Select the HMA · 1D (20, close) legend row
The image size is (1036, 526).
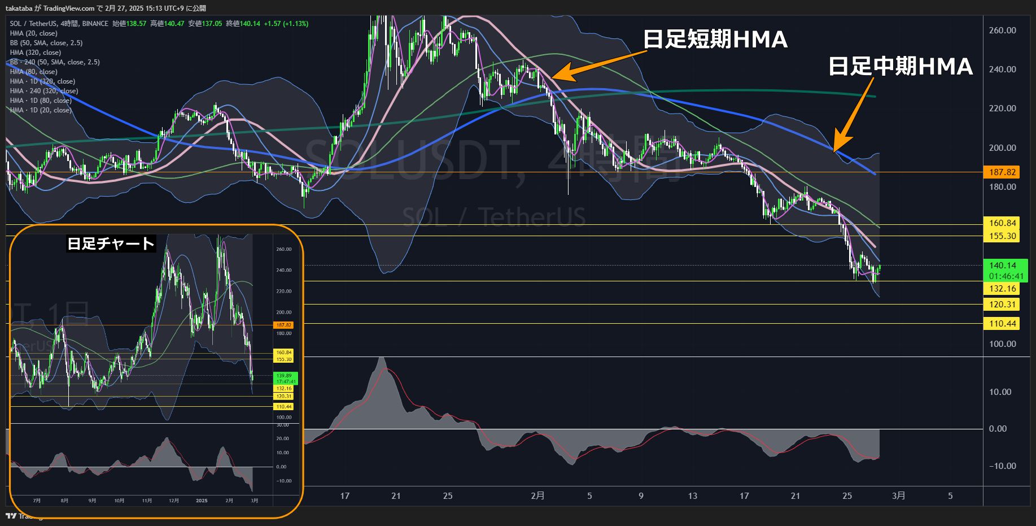pos(41,110)
